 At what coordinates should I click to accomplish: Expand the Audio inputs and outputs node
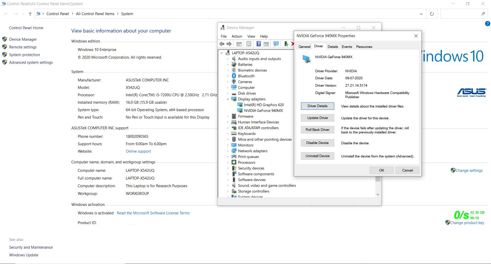click(x=228, y=59)
